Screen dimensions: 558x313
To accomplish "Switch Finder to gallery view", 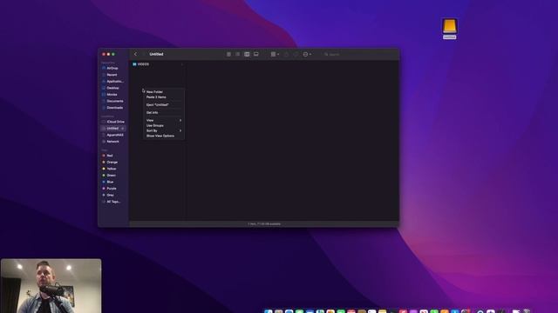I will (255, 54).
